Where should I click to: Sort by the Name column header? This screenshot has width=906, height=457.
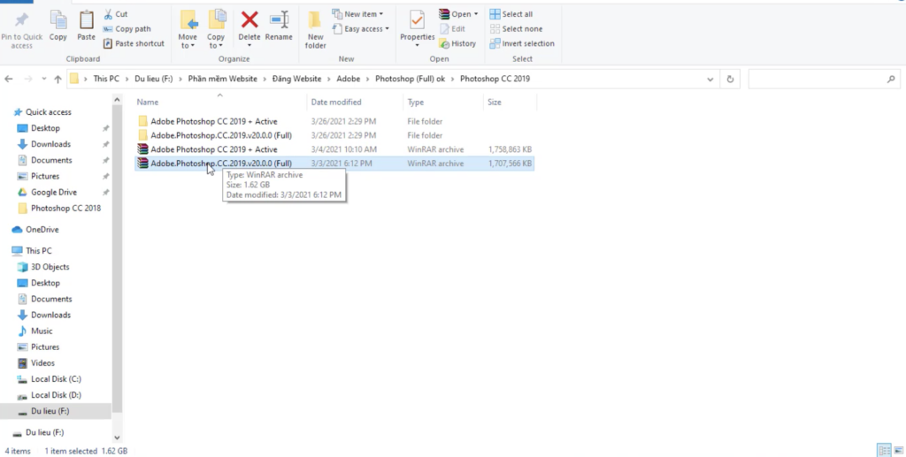(219, 103)
